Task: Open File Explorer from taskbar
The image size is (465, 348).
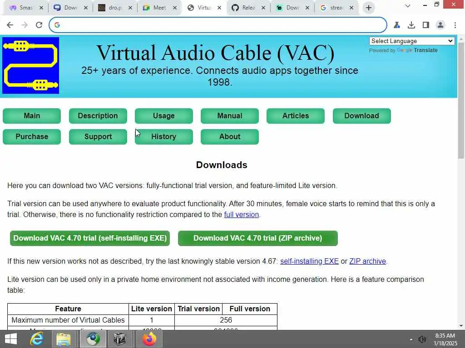Action: (64, 339)
